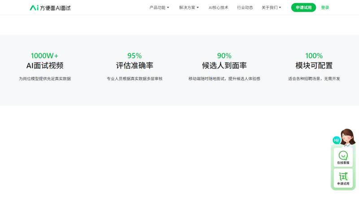
Task: Click the 登录 link
Action: pos(325,8)
